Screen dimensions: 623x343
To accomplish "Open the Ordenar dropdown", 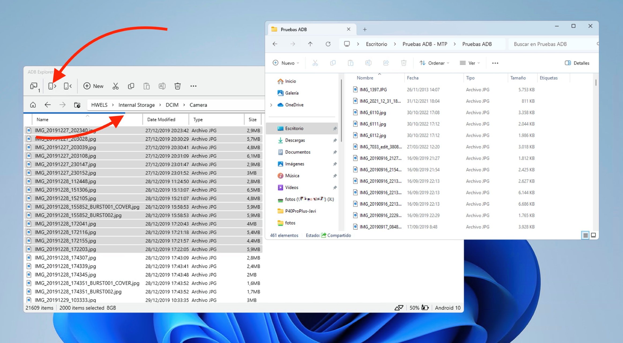I will coord(434,63).
